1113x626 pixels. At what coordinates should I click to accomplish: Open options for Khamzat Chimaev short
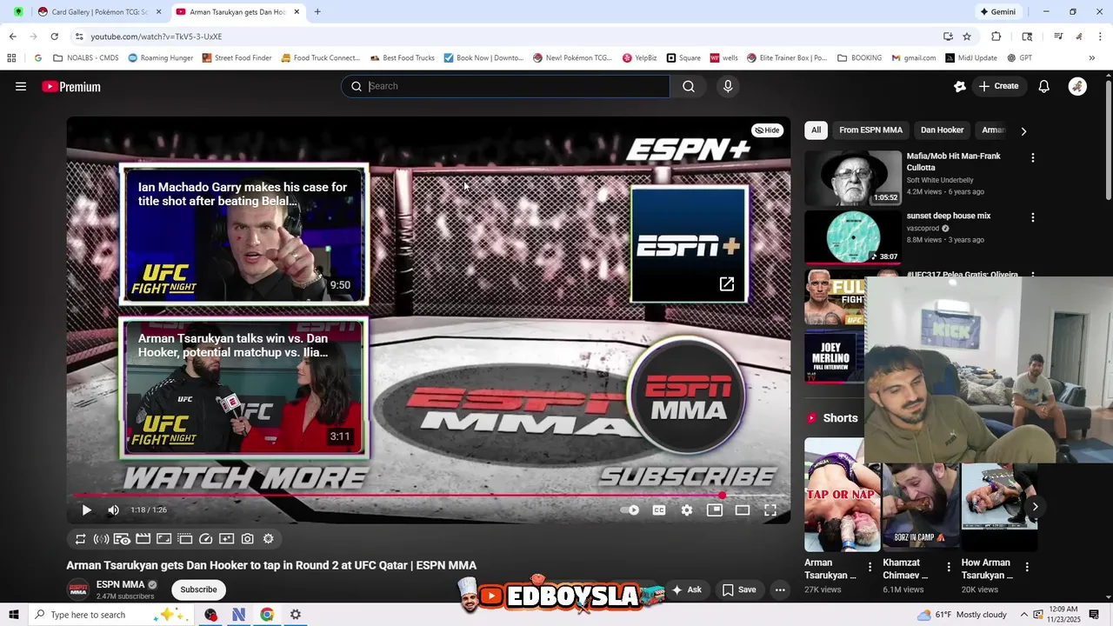pos(949,567)
